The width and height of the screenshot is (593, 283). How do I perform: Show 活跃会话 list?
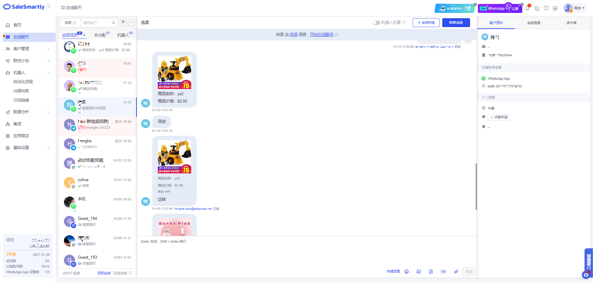pyautogui.click(x=104, y=273)
